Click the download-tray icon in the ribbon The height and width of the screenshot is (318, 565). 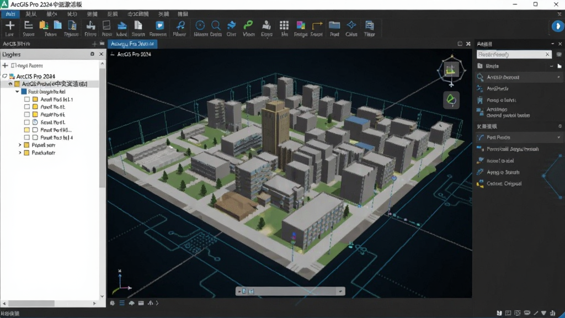click(x=90, y=25)
